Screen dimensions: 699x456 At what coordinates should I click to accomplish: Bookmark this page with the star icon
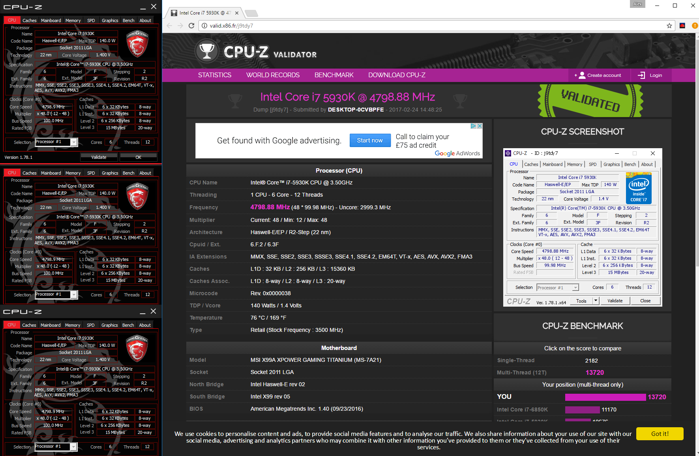coord(669,26)
